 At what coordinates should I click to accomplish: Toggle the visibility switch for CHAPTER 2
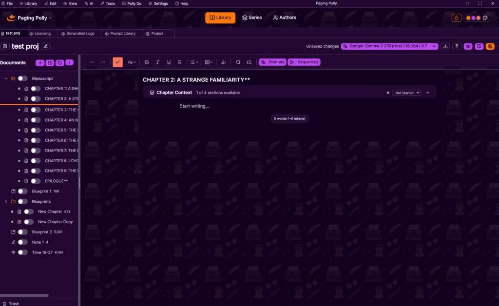point(35,99)
